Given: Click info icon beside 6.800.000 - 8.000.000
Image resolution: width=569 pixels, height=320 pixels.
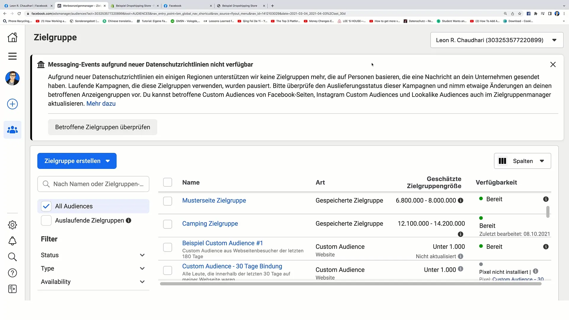Looking at the screenshot, I should [x=461, y=201].
